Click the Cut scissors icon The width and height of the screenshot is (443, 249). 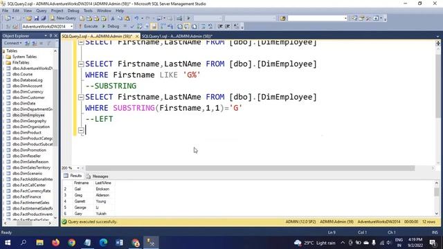click(x=113, y=19)
